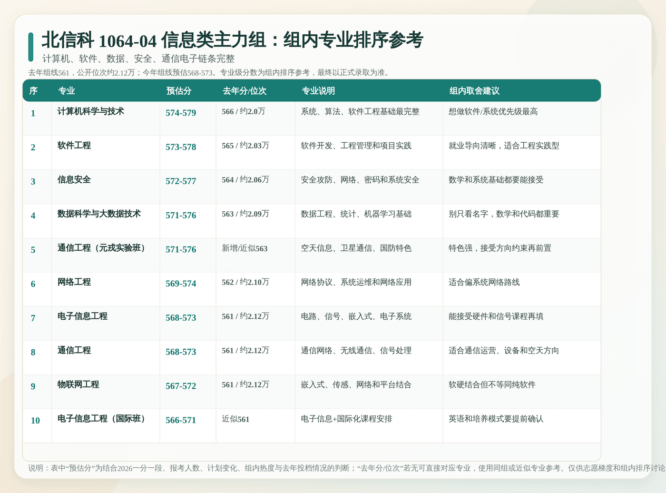Click cell 565 / 约2.03万
Image resolution: width=666 pixels, height=493 pixels.
(245, 146)
